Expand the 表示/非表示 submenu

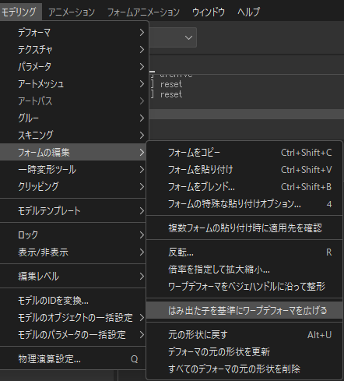coord(74,252)
